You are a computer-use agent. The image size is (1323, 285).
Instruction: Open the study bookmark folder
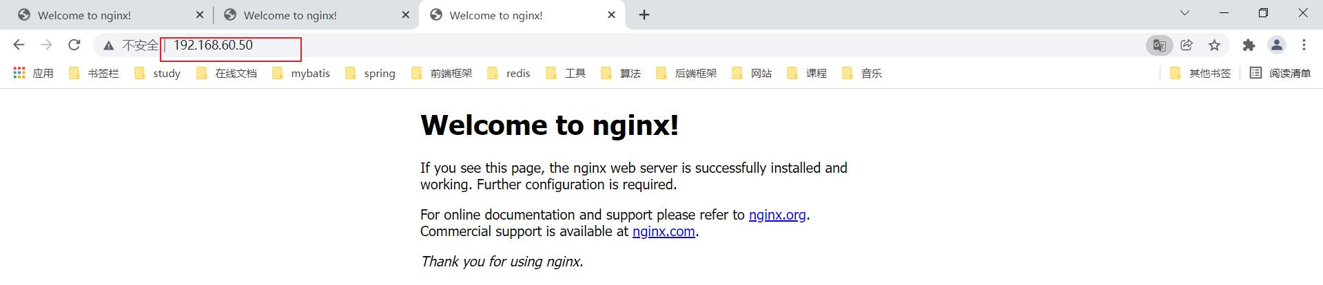click(x=157, y=73)
